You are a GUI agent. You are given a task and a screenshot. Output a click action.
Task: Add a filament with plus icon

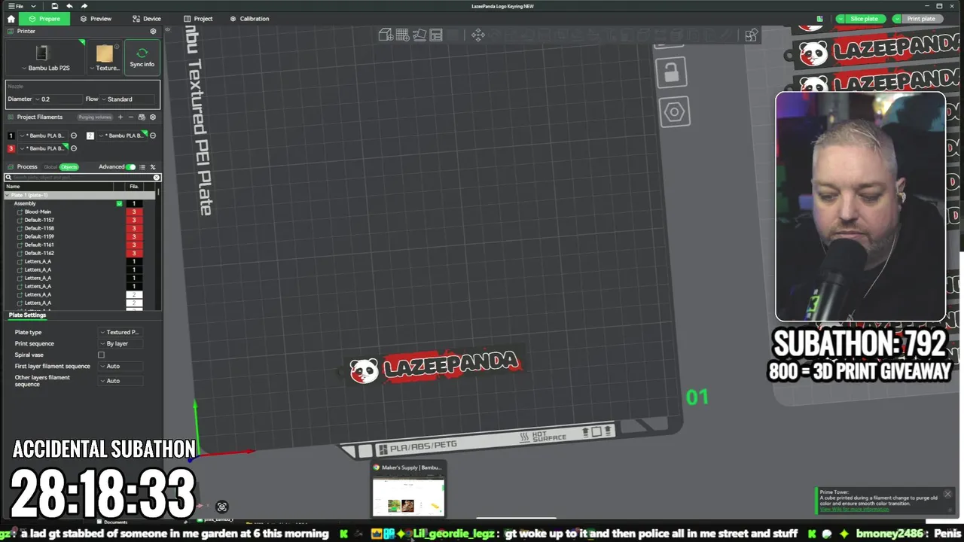tap(120, 117)
